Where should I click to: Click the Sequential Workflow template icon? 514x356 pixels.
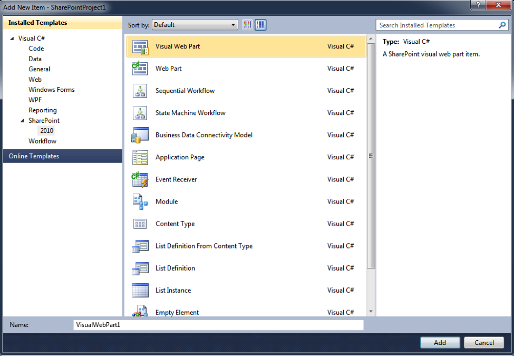(140, 91)
